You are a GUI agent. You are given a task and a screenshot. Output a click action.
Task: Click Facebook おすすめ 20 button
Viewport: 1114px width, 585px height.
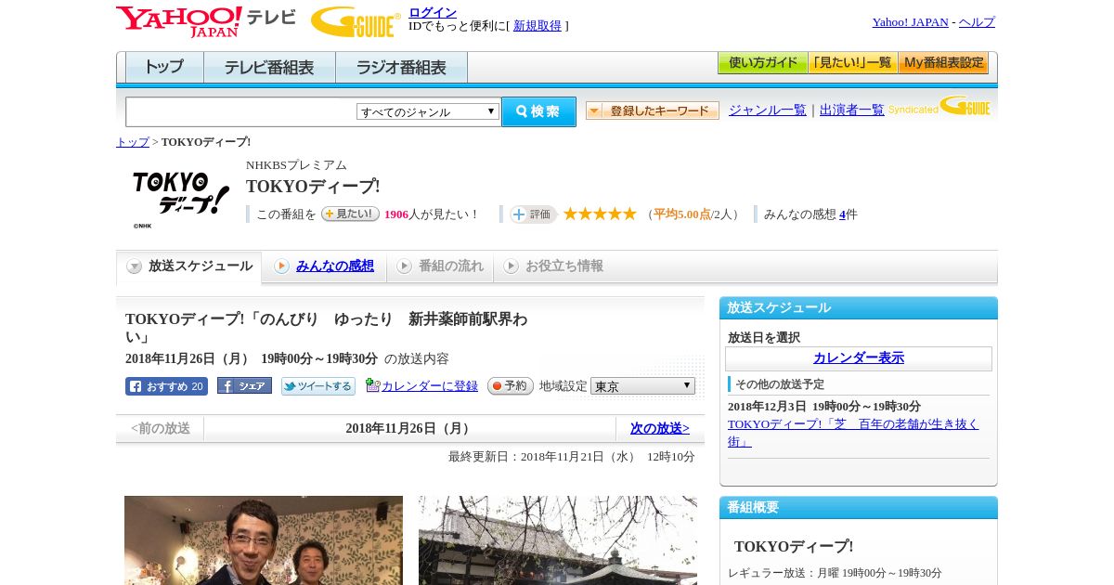pos(166,386)
